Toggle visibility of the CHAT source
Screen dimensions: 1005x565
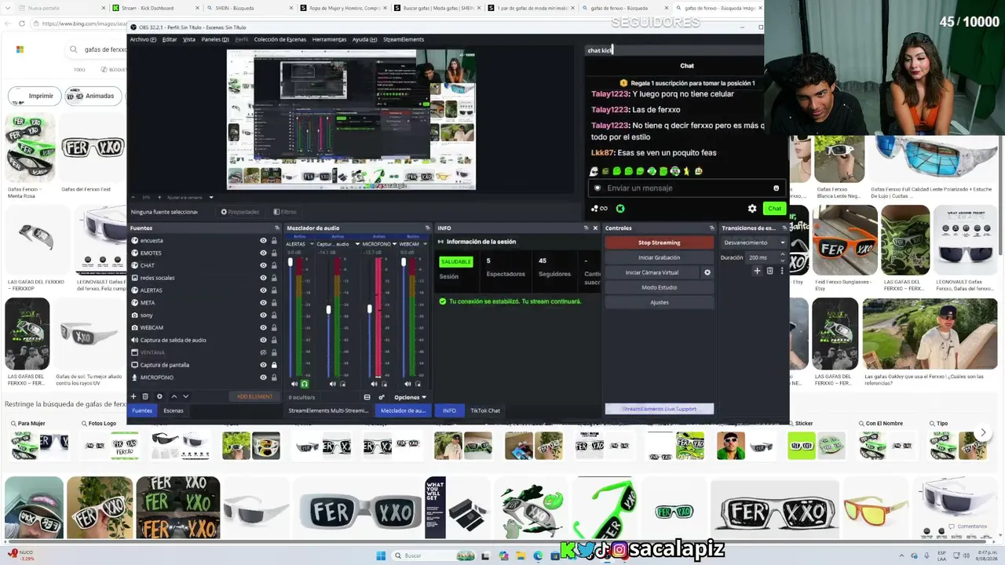263,265
